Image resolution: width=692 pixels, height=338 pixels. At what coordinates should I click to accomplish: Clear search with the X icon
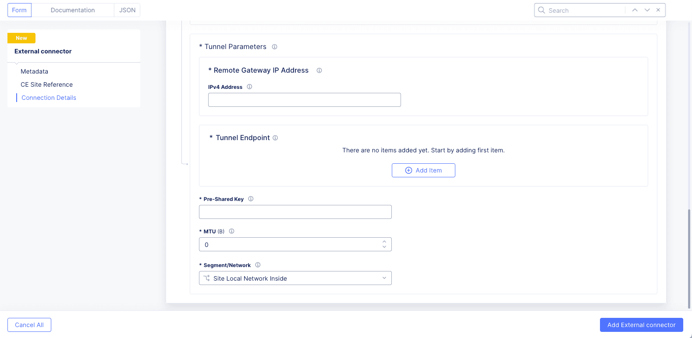point(658,10)
